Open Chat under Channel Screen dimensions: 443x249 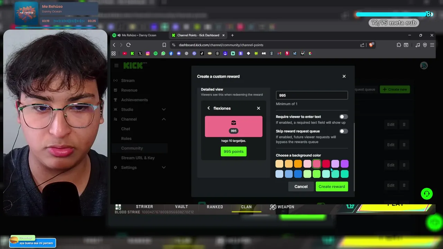[126, 129]
